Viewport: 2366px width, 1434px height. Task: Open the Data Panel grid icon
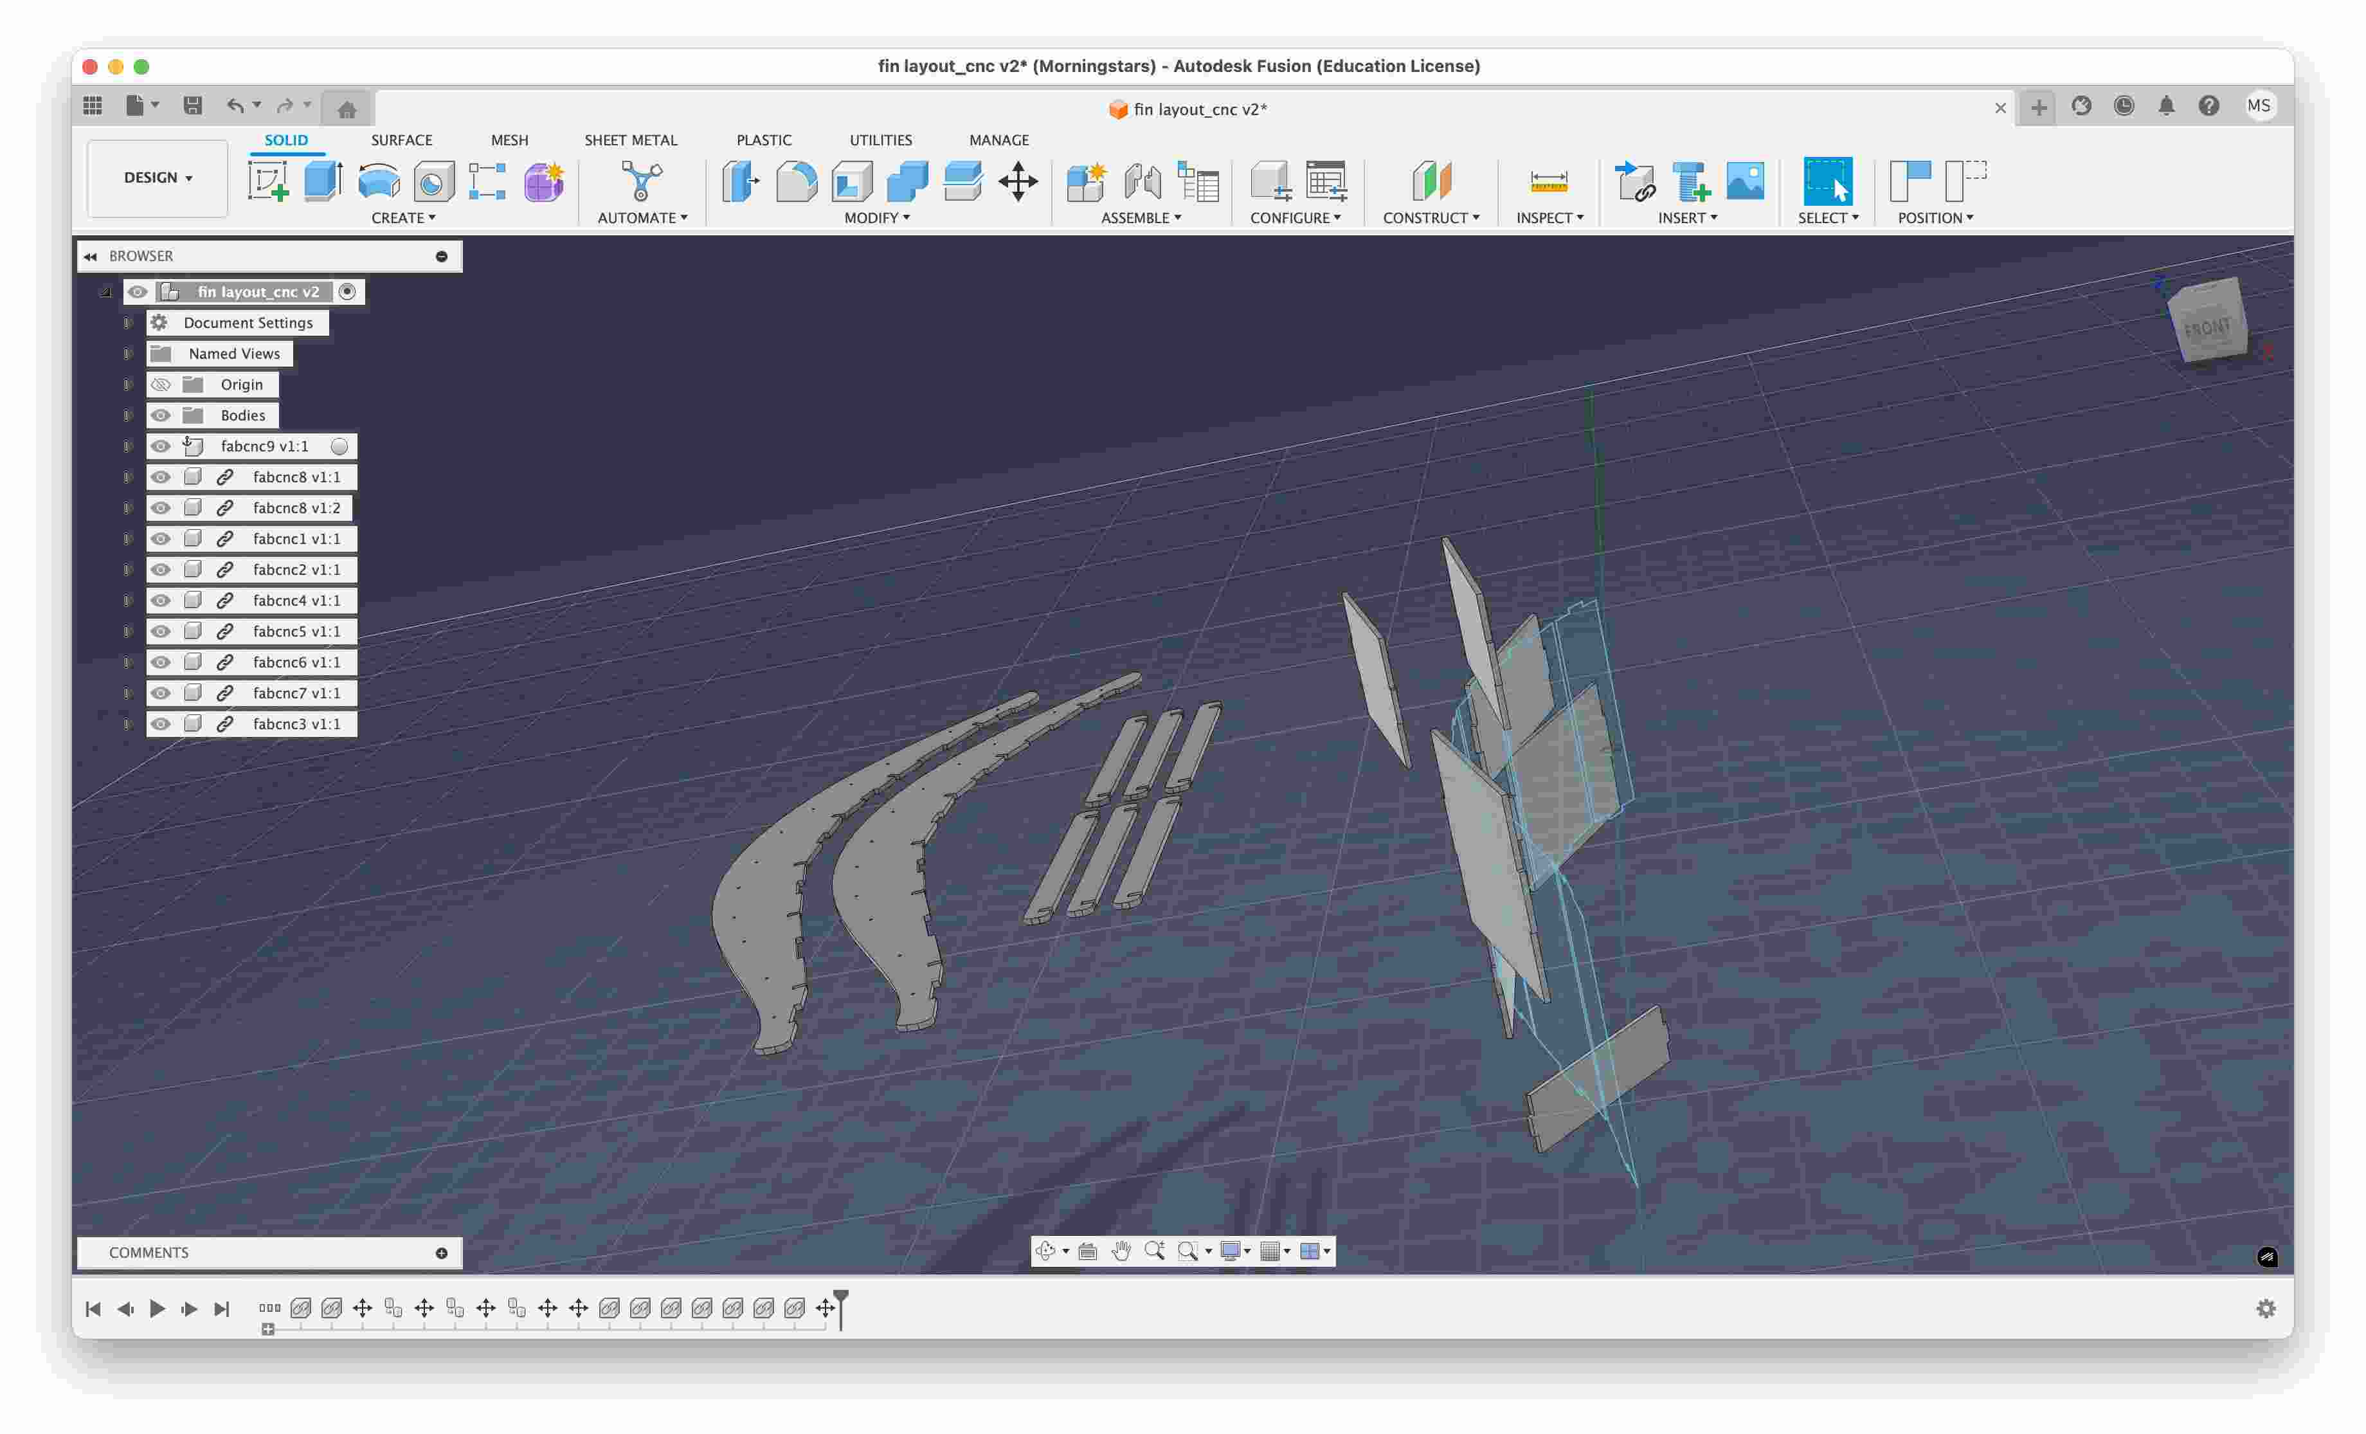(x=93, y=105)
